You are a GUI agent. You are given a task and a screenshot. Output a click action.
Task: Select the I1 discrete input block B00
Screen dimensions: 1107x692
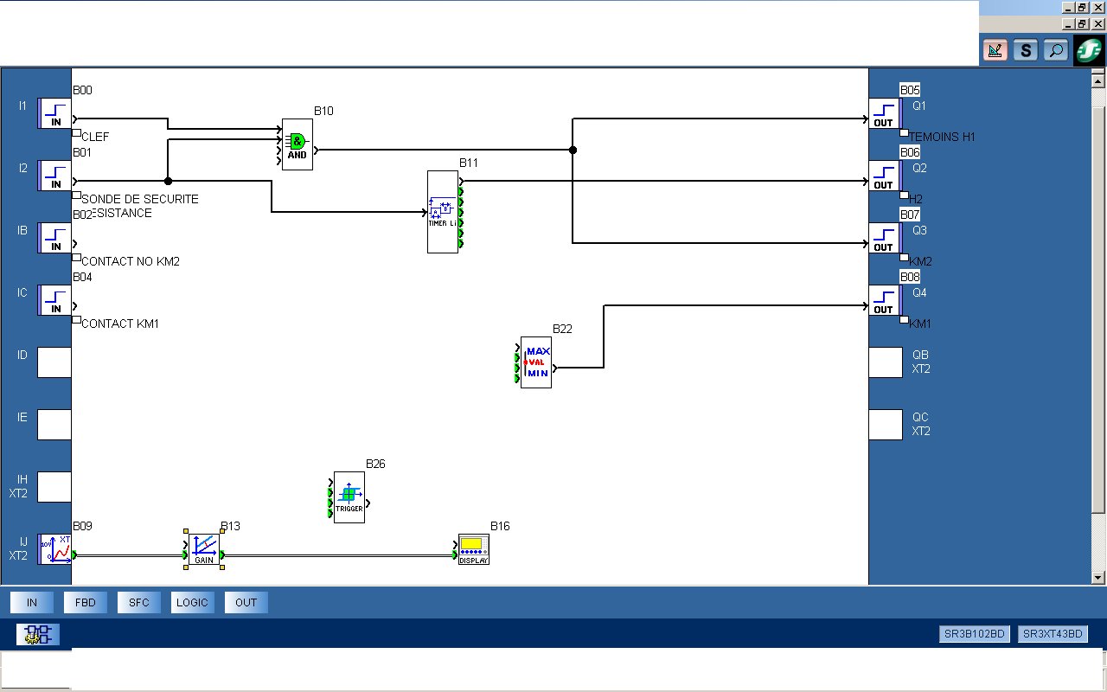(x=55, y=113)
